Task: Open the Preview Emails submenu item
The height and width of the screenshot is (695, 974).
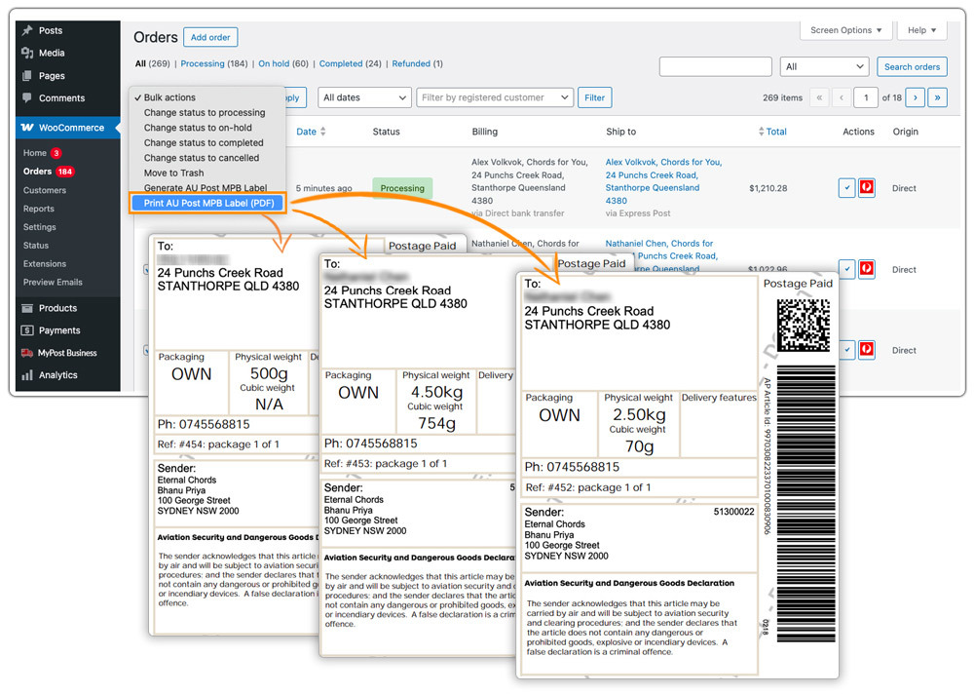Action: point(53,283)
